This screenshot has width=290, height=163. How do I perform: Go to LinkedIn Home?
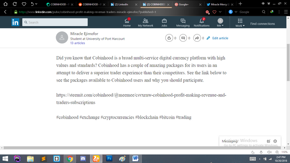pos(127,23)
